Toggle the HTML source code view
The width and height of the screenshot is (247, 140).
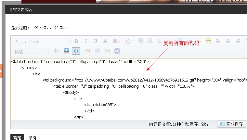[76, 51]
